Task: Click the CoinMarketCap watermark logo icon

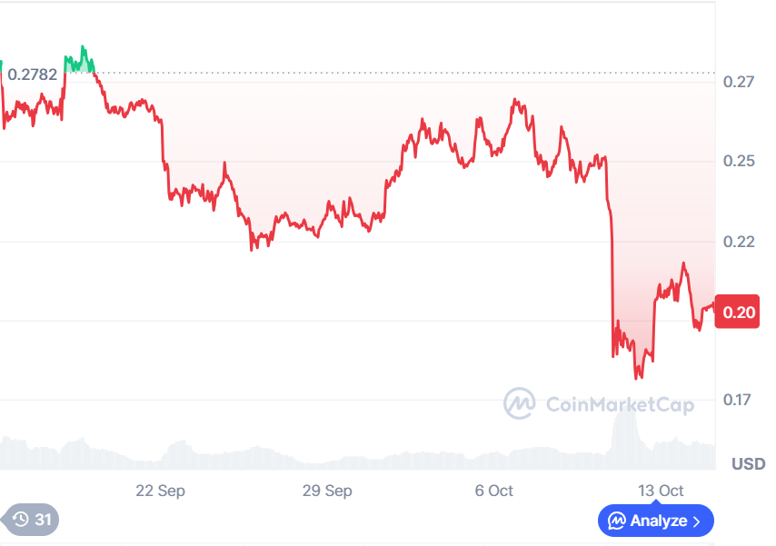Action: pyautogui.click(x=520, y=403)
